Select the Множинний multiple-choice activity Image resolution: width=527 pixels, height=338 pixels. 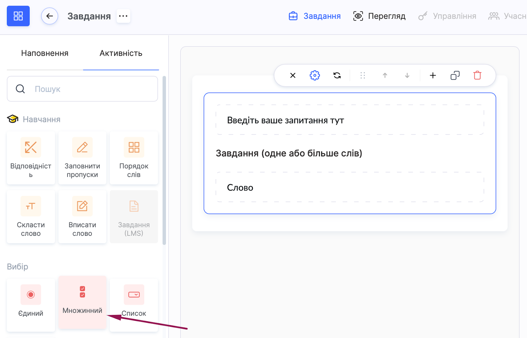82,302
